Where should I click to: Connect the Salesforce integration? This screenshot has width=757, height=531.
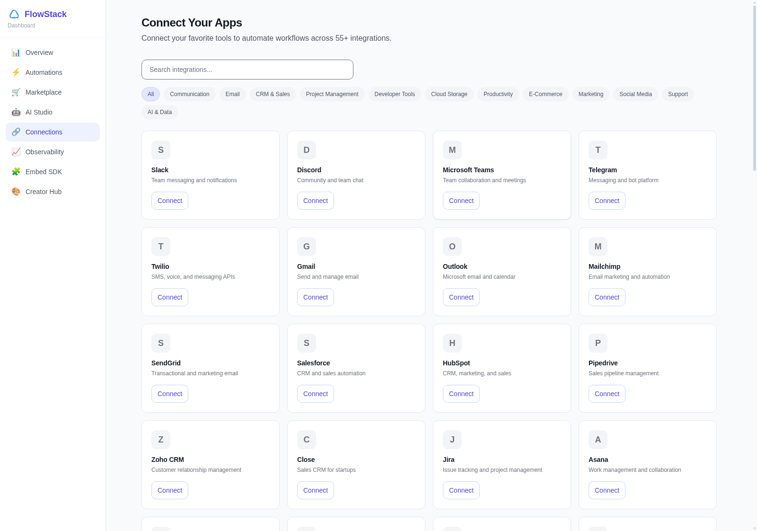coord(316,394)
